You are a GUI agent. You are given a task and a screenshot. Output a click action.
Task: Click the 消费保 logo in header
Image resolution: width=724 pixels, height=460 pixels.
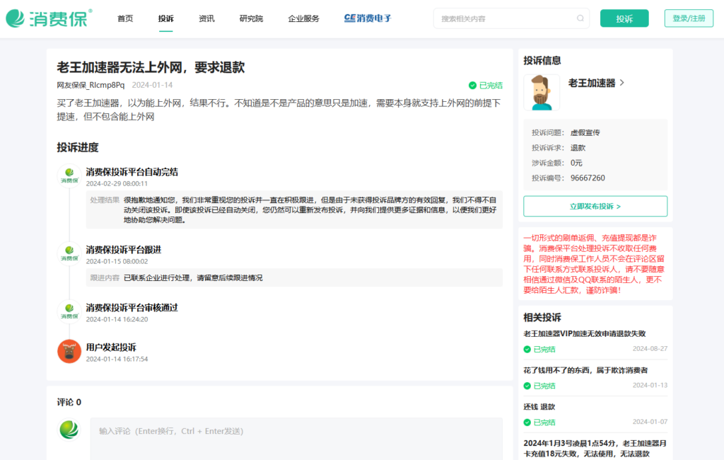click(x=48, y=18)
